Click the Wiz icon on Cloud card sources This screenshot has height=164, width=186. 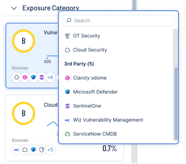click(16, 150)
